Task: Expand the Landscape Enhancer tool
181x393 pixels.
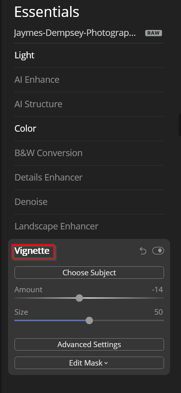Action: 89,226
